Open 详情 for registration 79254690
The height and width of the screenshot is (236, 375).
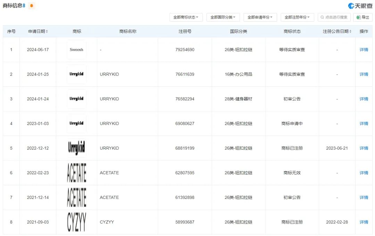pyautogui.click(x=364, y=50)
